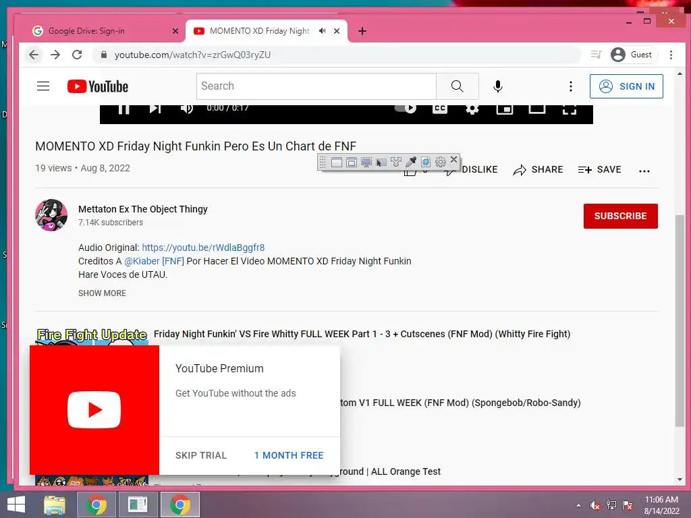The height and width of the screenshot is (518, 691).
Task: Click the magnifier search button
Action: (457, 86)
